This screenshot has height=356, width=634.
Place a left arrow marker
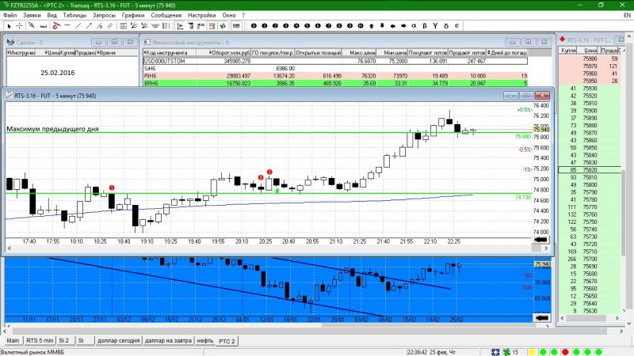392,26
